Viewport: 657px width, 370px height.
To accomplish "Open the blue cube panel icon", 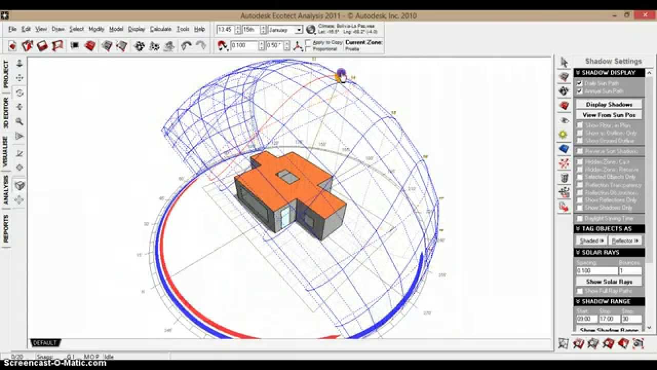I will (564, 149).
